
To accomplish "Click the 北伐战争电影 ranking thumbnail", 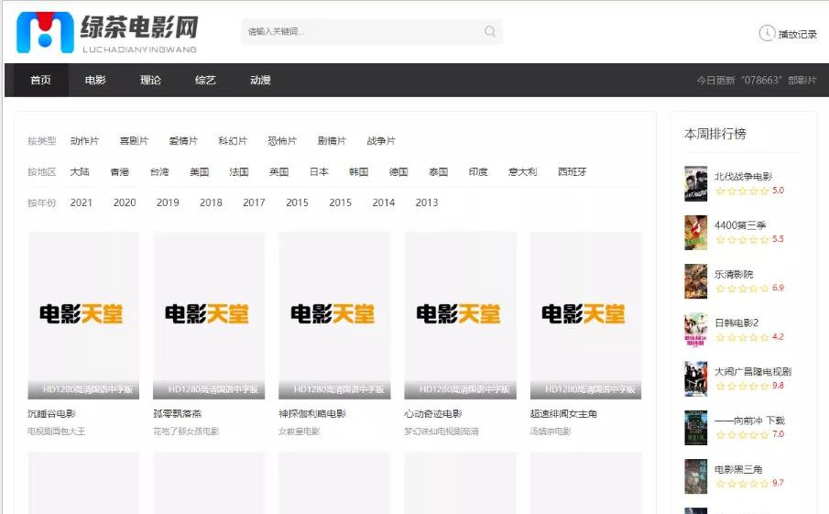I will click(x=696, y=183).
